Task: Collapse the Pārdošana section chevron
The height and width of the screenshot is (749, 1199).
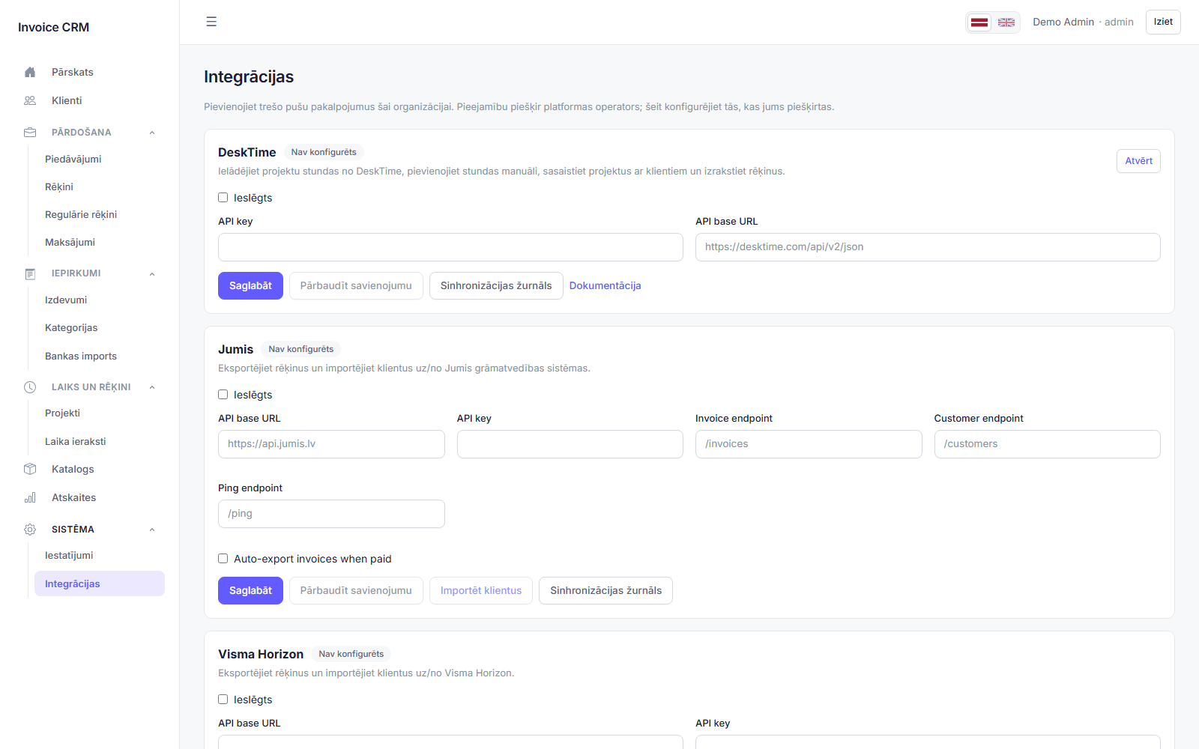Action: click(x=152, y=133)
